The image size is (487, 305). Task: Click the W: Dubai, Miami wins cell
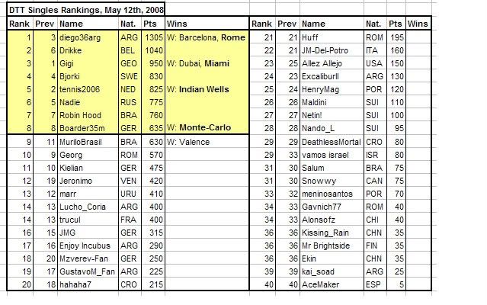207,64
